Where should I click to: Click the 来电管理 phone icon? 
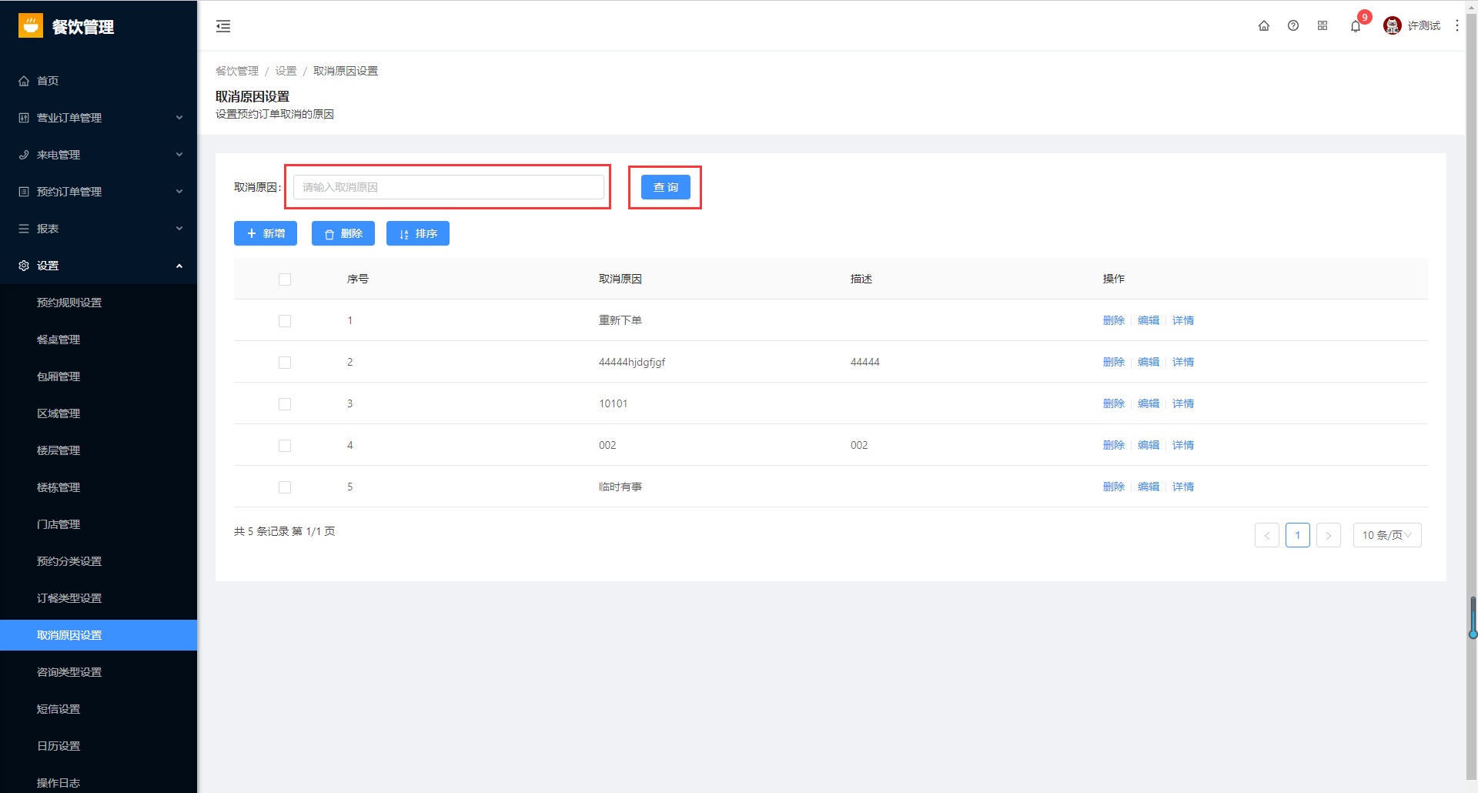[24, 155]
